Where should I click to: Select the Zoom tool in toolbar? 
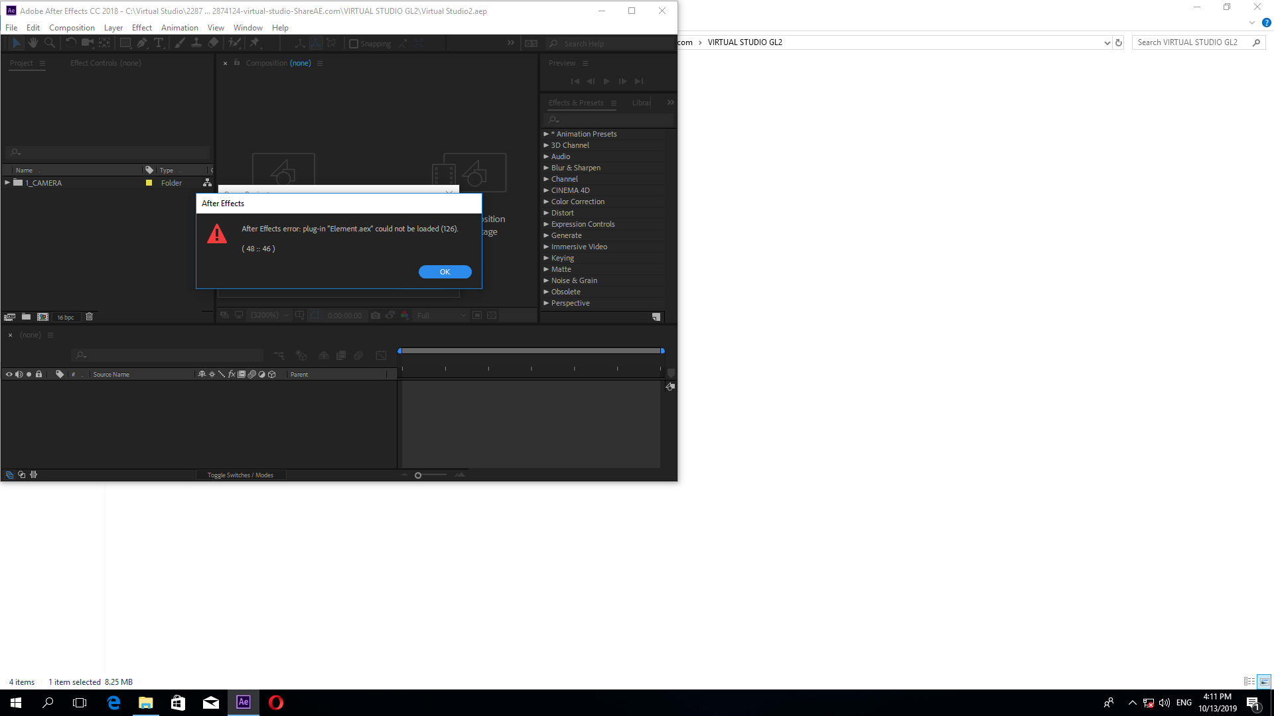48,43
